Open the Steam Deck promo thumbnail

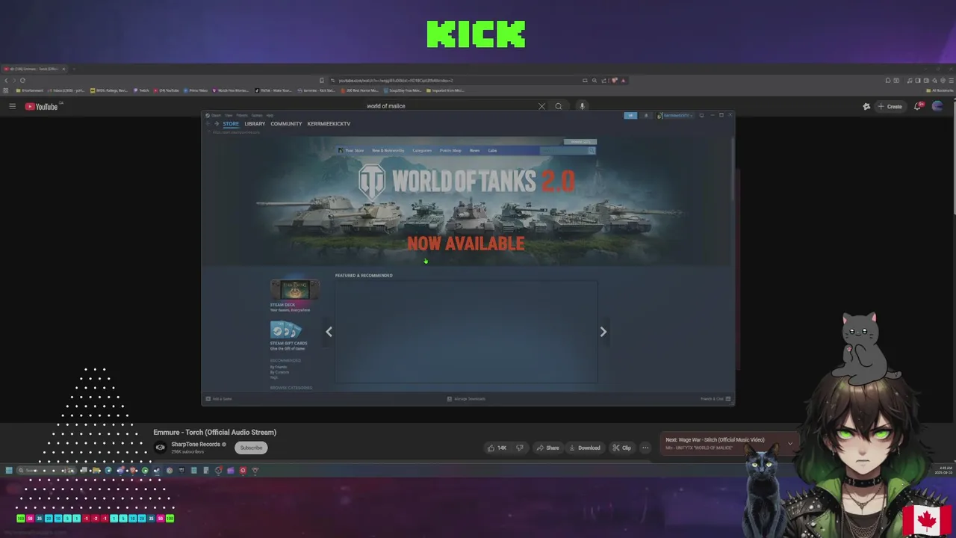tap(295, 290)
